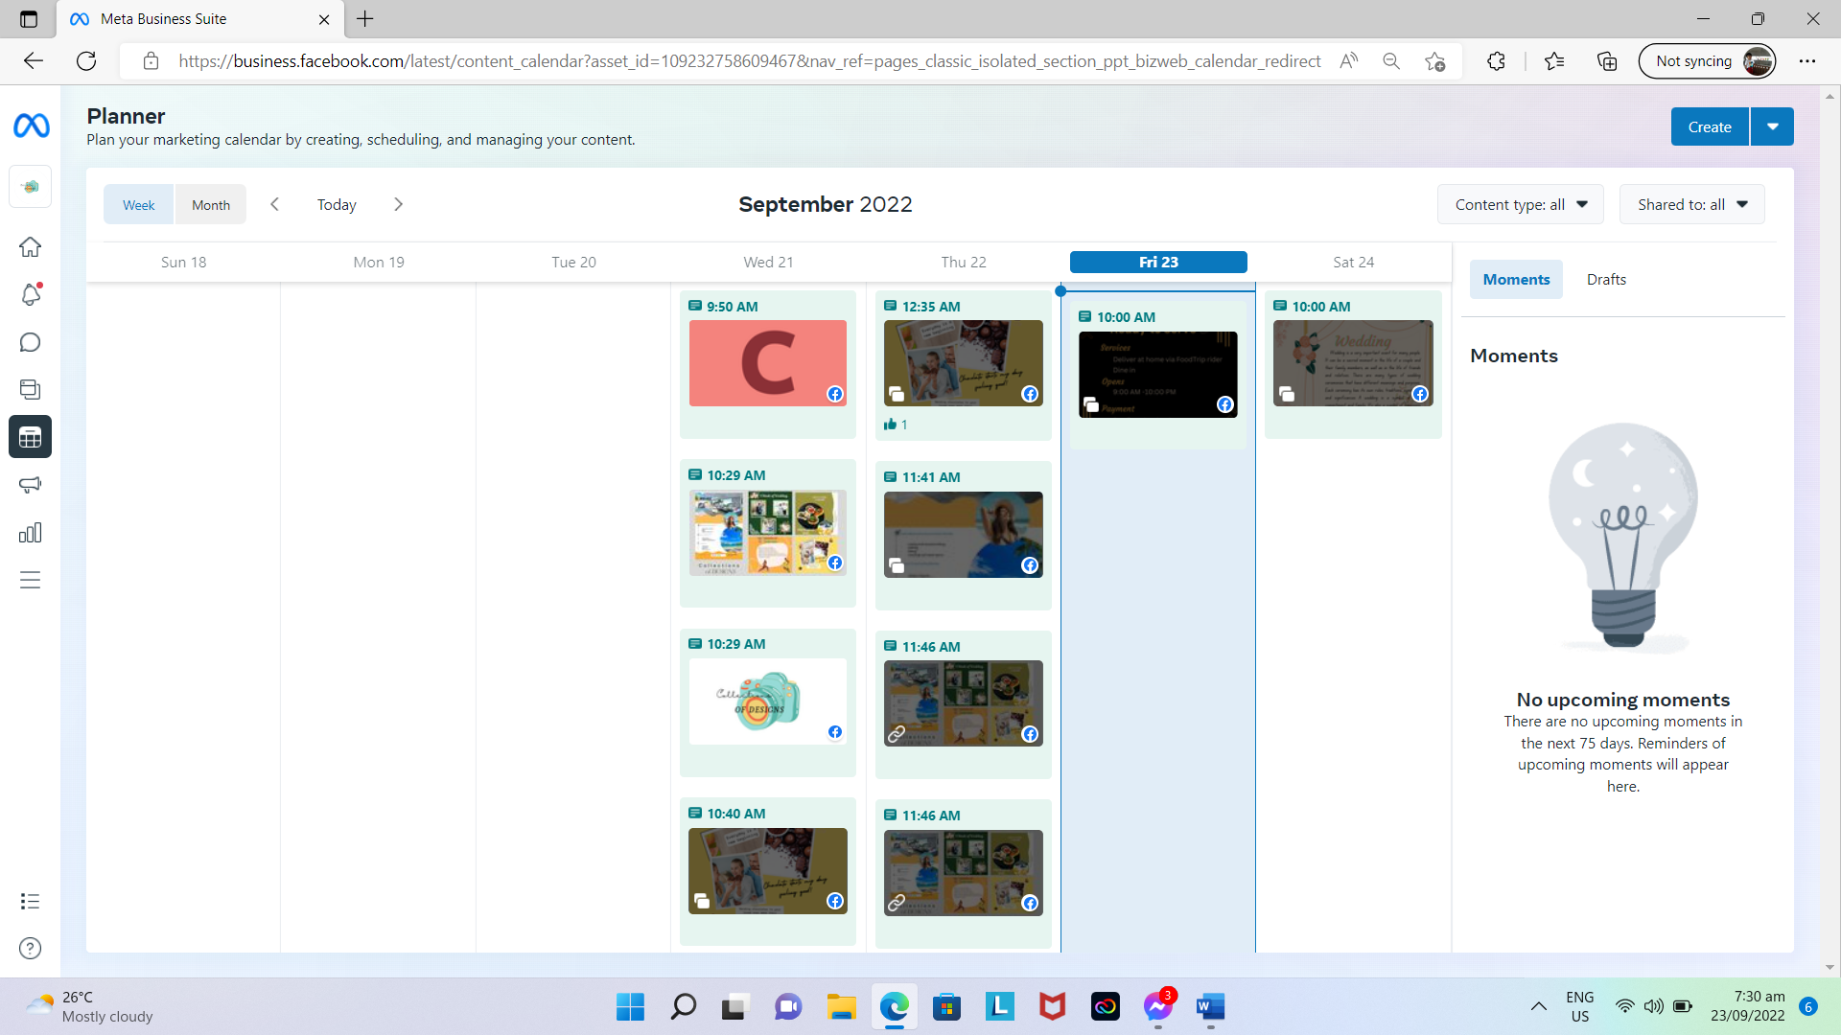Go to next week arrow
This screenshot has height=1035, width=1841.
coord(399,204)
